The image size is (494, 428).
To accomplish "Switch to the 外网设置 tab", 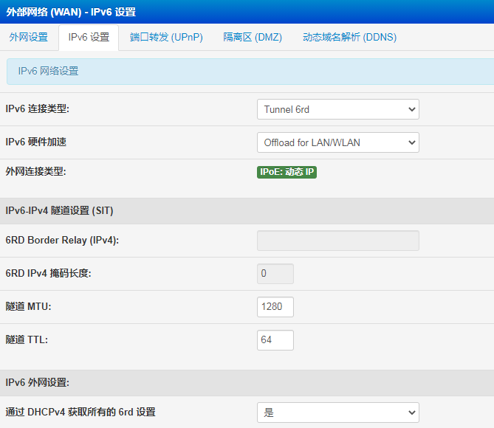I will pos(29,37).
